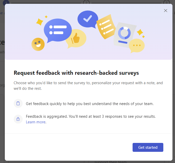The height and width of the screenshot is (163, 175).
Task: Click the lock icon beside aggregated text
Action: pos(18,119)
